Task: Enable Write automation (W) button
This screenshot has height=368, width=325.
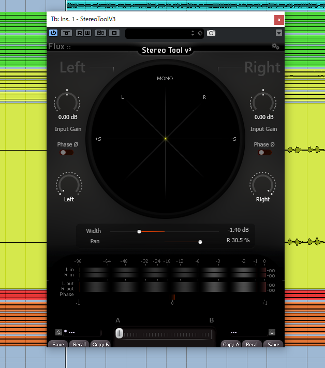Action: pos(86,33)
